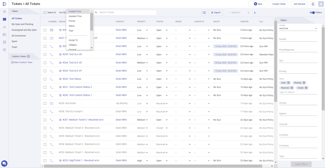Go to next page of tickets arrow
325x168 pixels.
click(x=255, y=13)
